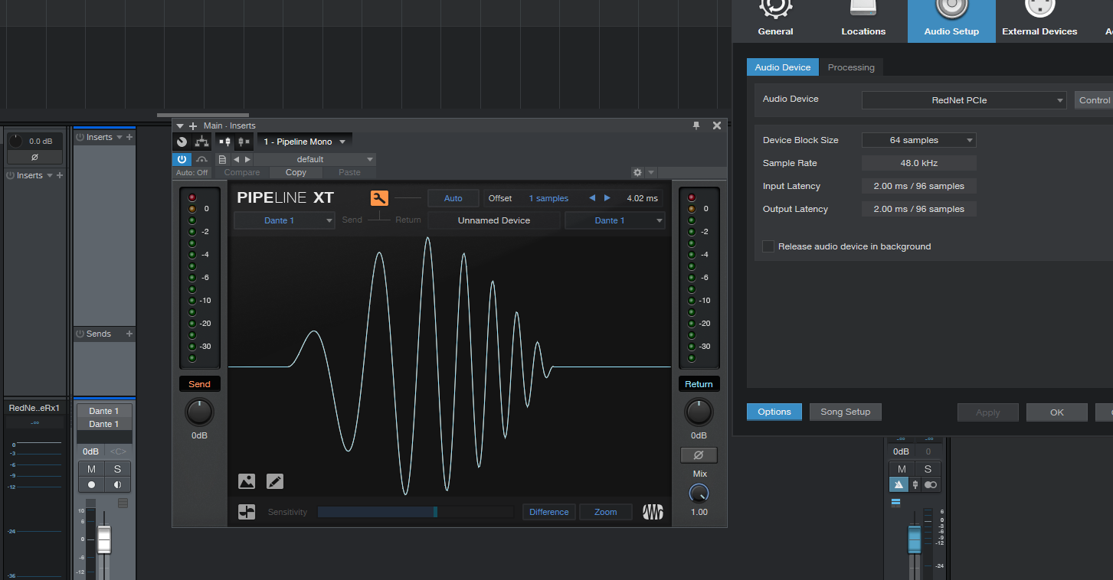Click the Mix knob
This screenshot has height=580, width=1113.
(699, 493)
